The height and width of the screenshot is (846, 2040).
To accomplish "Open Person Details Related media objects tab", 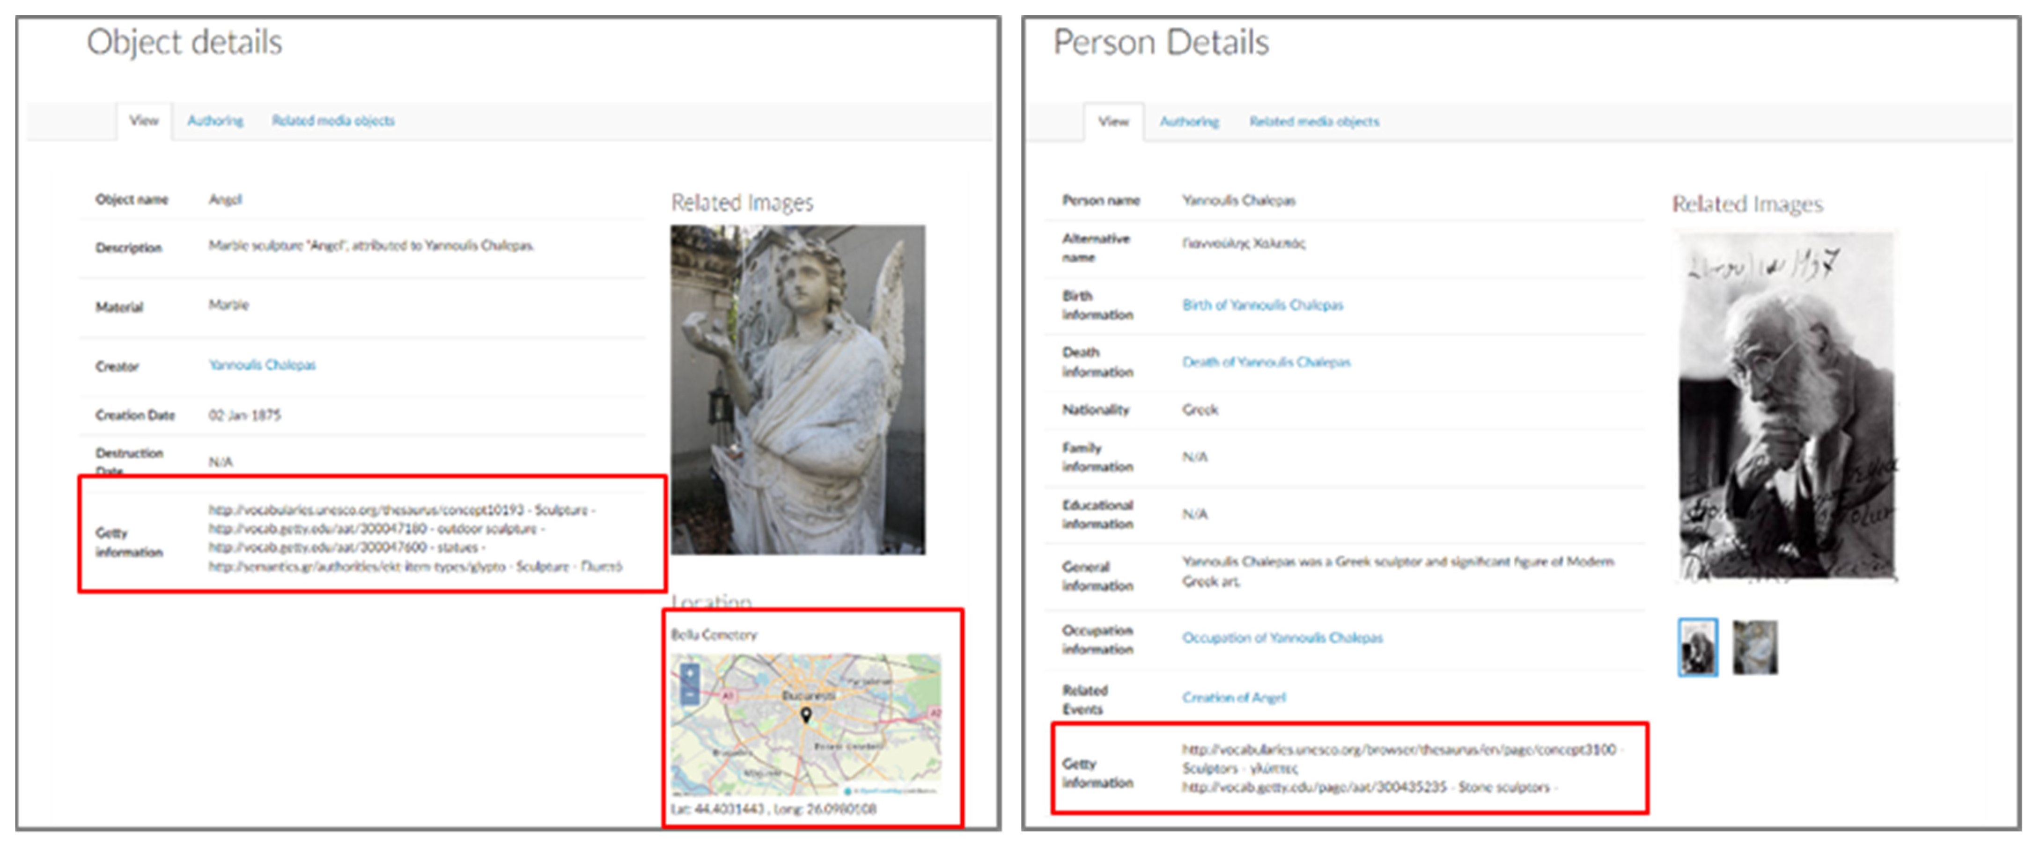I will coord(1314,121).
